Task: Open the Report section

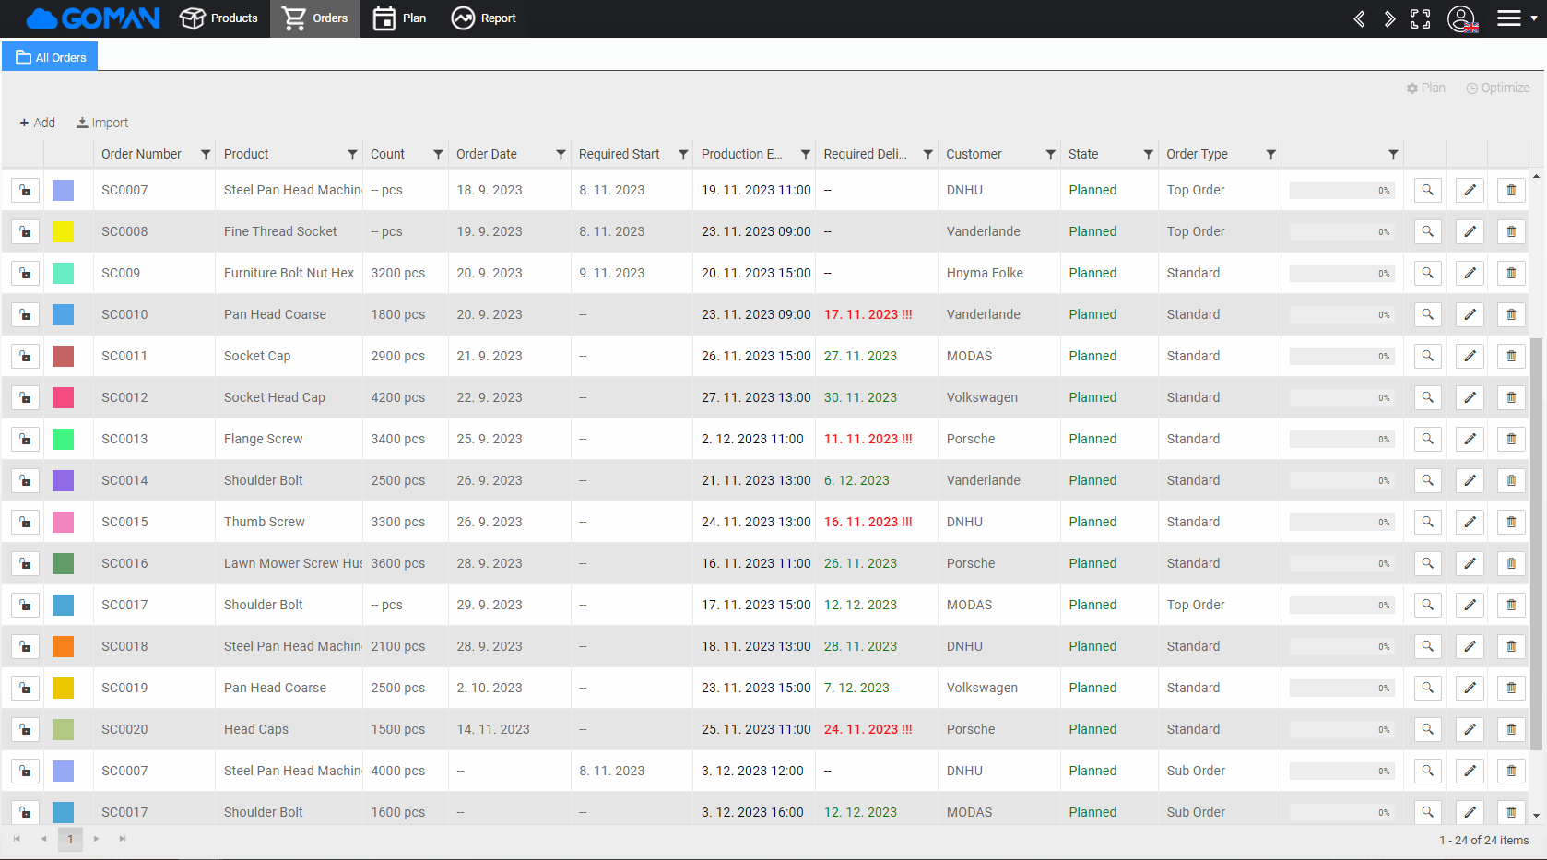Action: [x=483, y=18]
